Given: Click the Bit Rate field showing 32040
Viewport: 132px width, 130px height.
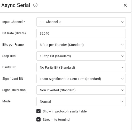Looking at the screenshot, I should 81,33.
